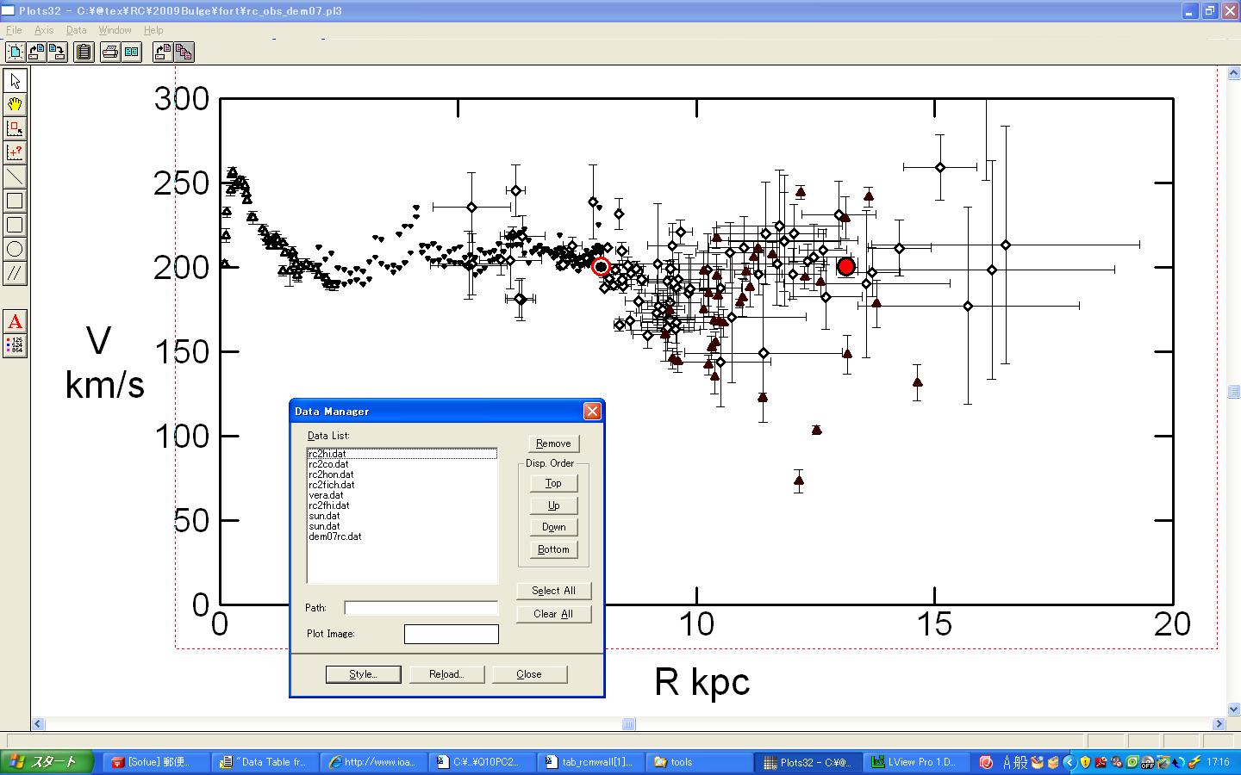Close the Data Manager dialog with X
Image resolution: width=1241 pixels, height=775 pixels.
(x=592, y=411)
